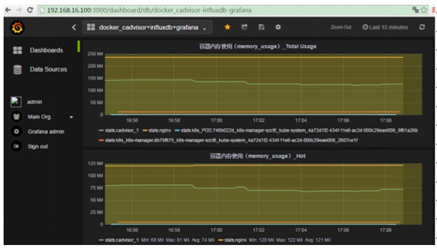Open Data Sources in the side menu
437x248 pixels.
tap(48, 69)
